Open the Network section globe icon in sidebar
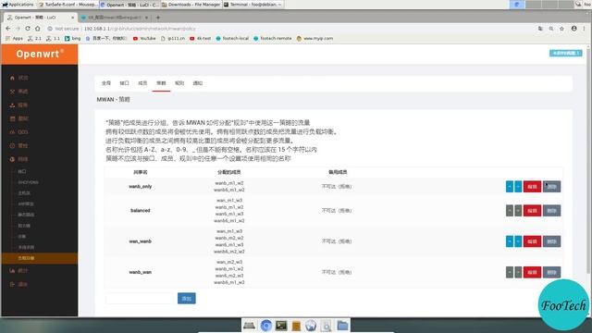Screen dimensions: 592x333 [12, 159]
